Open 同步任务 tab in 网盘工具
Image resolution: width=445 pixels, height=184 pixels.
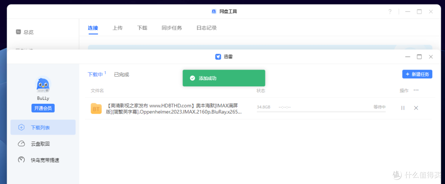click(172, 28)
